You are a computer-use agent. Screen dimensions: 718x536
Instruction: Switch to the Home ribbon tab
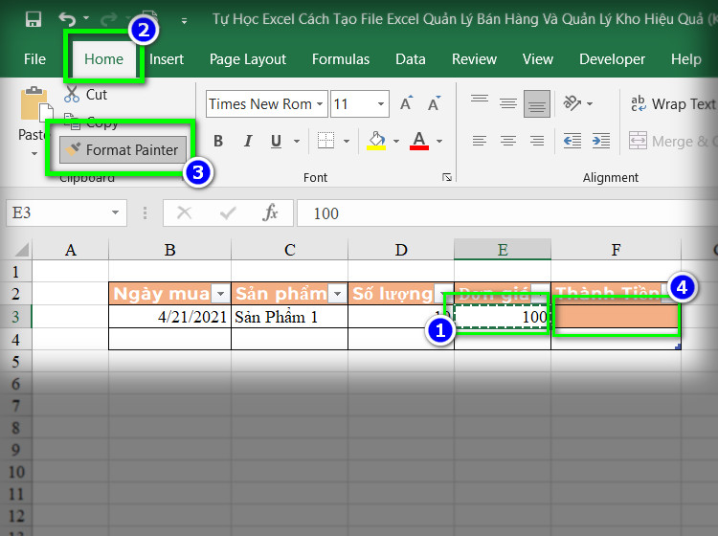pyautogui.click(x=104, y=59)
